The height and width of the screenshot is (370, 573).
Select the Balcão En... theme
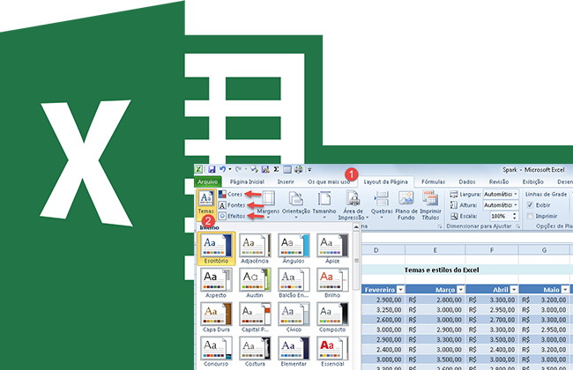coord(294,283)
